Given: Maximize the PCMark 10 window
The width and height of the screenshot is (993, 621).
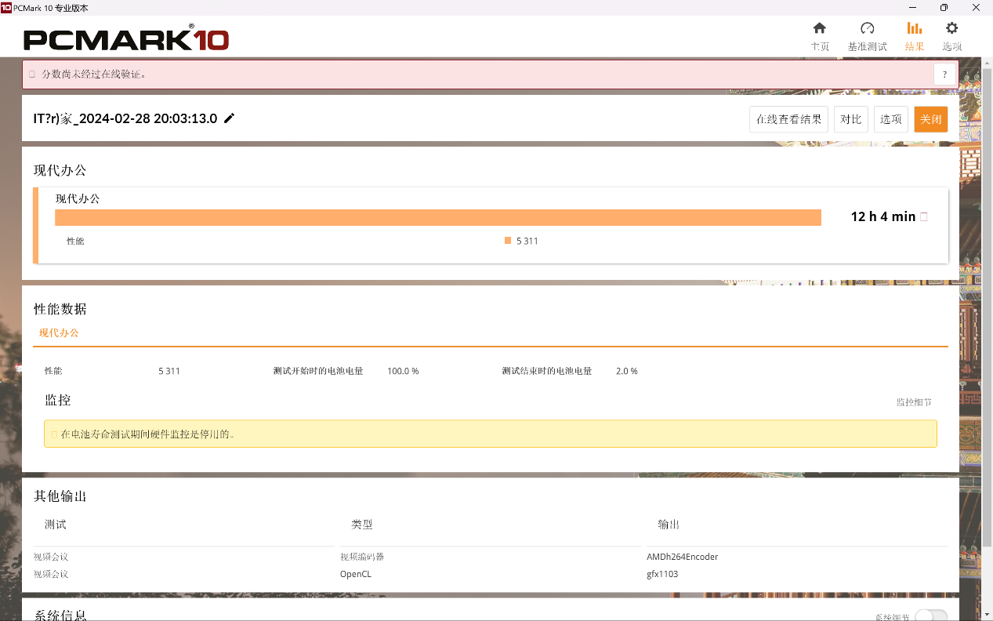Looking at the screenshot, I should pos(944,7).
